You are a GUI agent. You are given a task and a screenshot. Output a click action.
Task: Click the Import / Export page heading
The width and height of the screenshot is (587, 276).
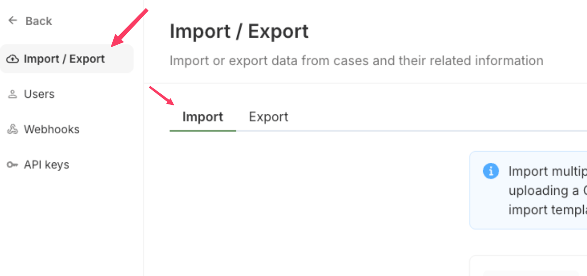point(239,32)
